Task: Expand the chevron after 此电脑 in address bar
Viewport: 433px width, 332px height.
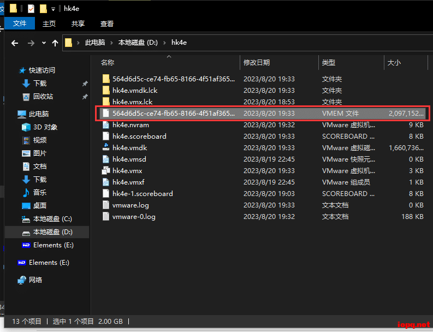Action: [x=111, y=43]
